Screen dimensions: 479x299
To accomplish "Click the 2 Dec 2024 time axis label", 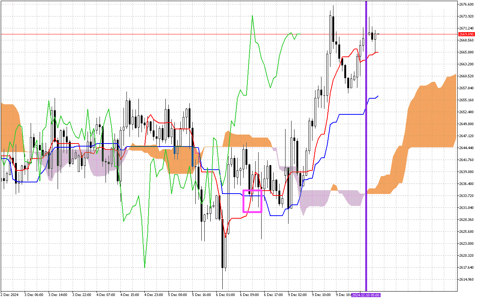I will [x=9, y=295].
